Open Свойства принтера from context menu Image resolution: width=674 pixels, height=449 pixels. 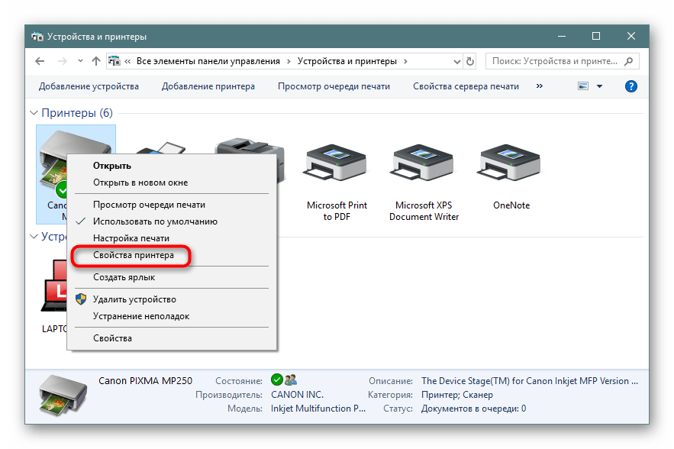172,255
